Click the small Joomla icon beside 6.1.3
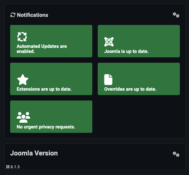 pos(8,167)
